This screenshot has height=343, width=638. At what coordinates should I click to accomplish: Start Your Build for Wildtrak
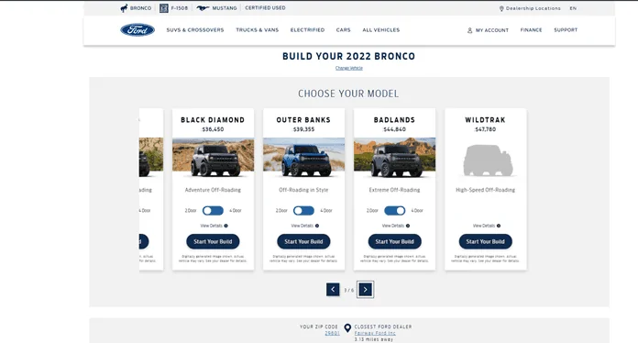[x=486, y=241]
